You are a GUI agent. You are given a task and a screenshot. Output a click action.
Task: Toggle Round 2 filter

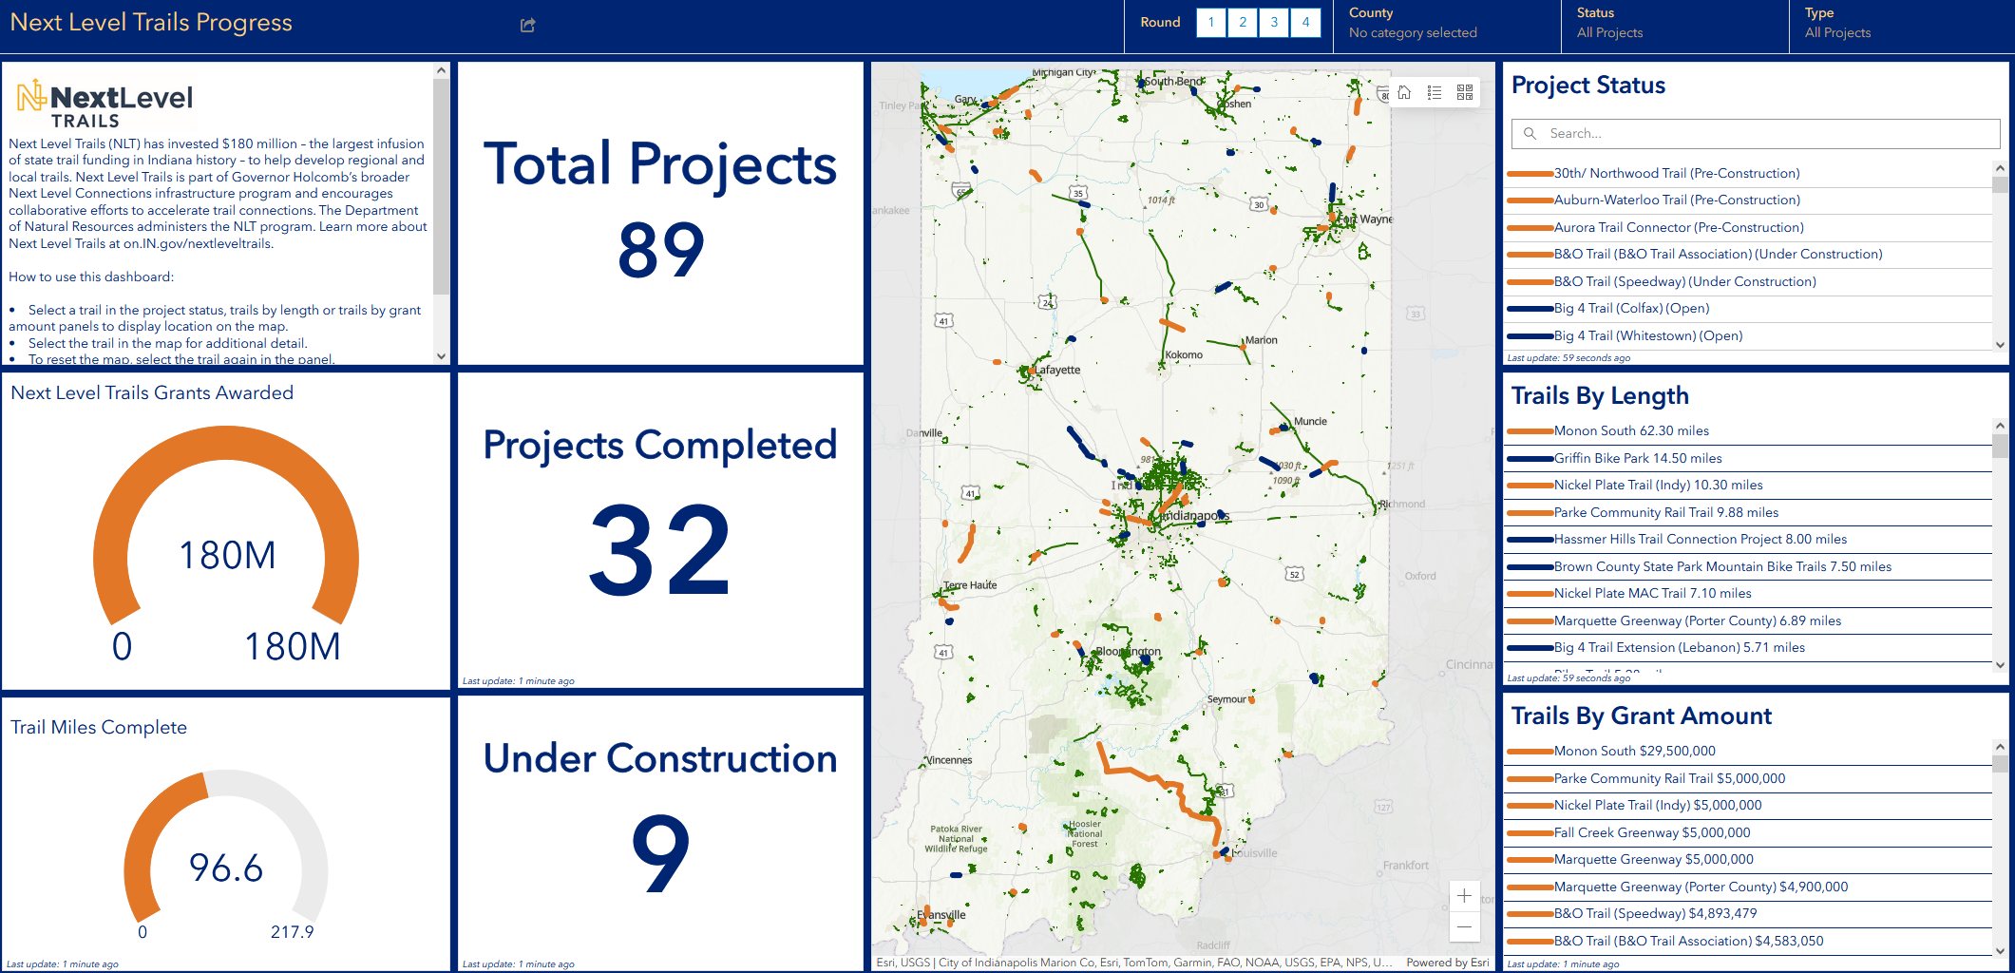1243,23
